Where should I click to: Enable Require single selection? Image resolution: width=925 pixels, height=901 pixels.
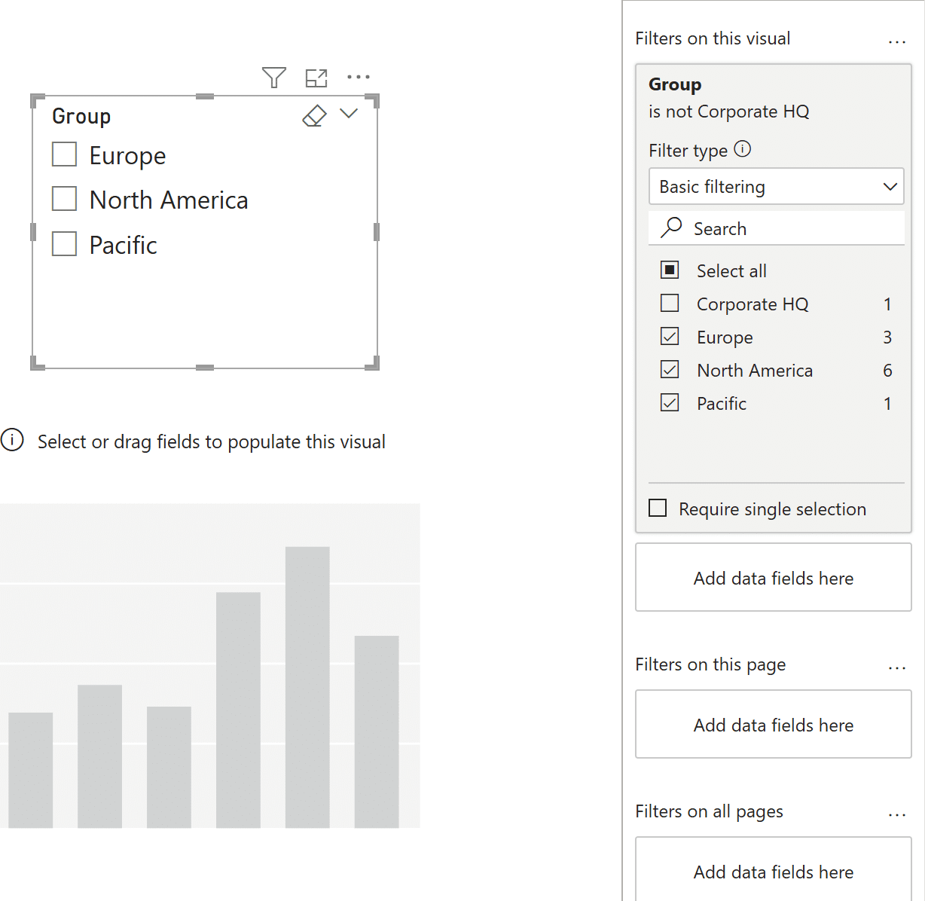point(658,509)
